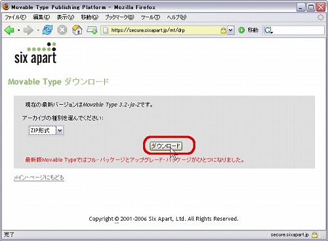The image size is (328, 241).
Task: Minimize the Firefox window
Action: pos(300,8)
